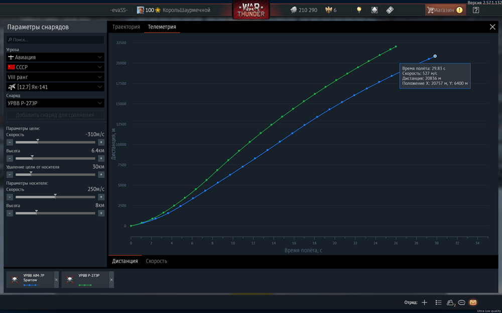
Task: Click the highlighted blue curve endpoint marker
Action: click(x=435, y=56)
